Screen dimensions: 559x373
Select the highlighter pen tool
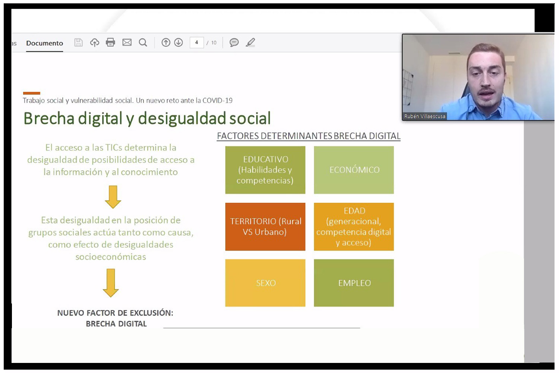click(250, 43)
